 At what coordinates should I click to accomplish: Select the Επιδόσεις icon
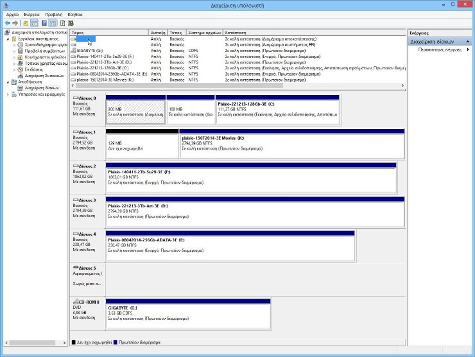tap(21, 69)
